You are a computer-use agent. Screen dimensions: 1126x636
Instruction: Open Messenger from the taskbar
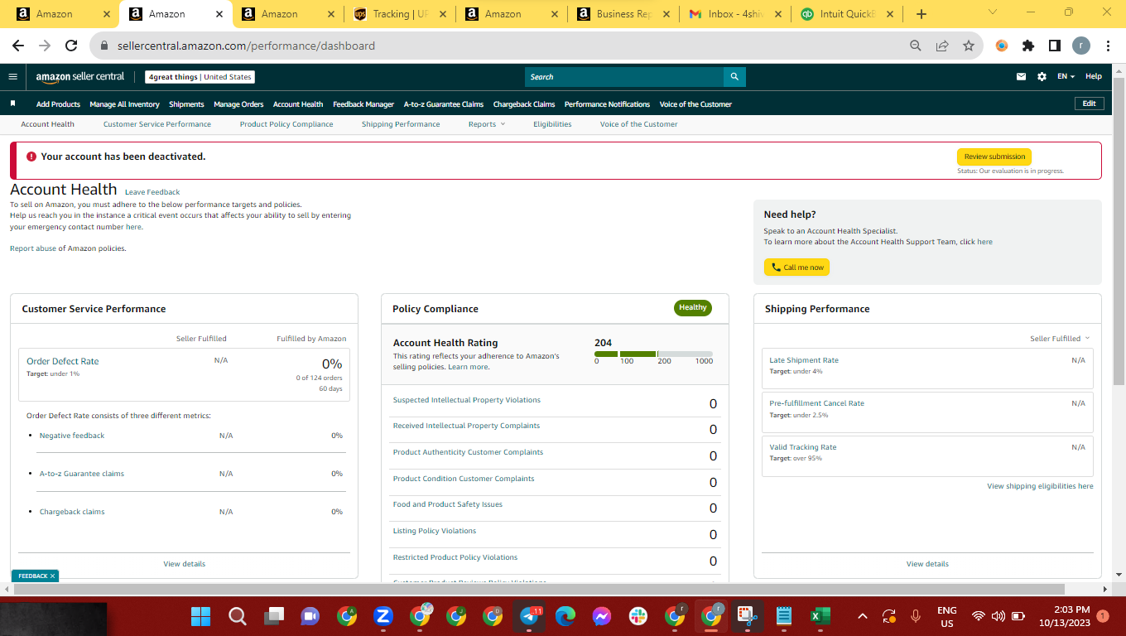pyautogui.click(x=602, y=617)
